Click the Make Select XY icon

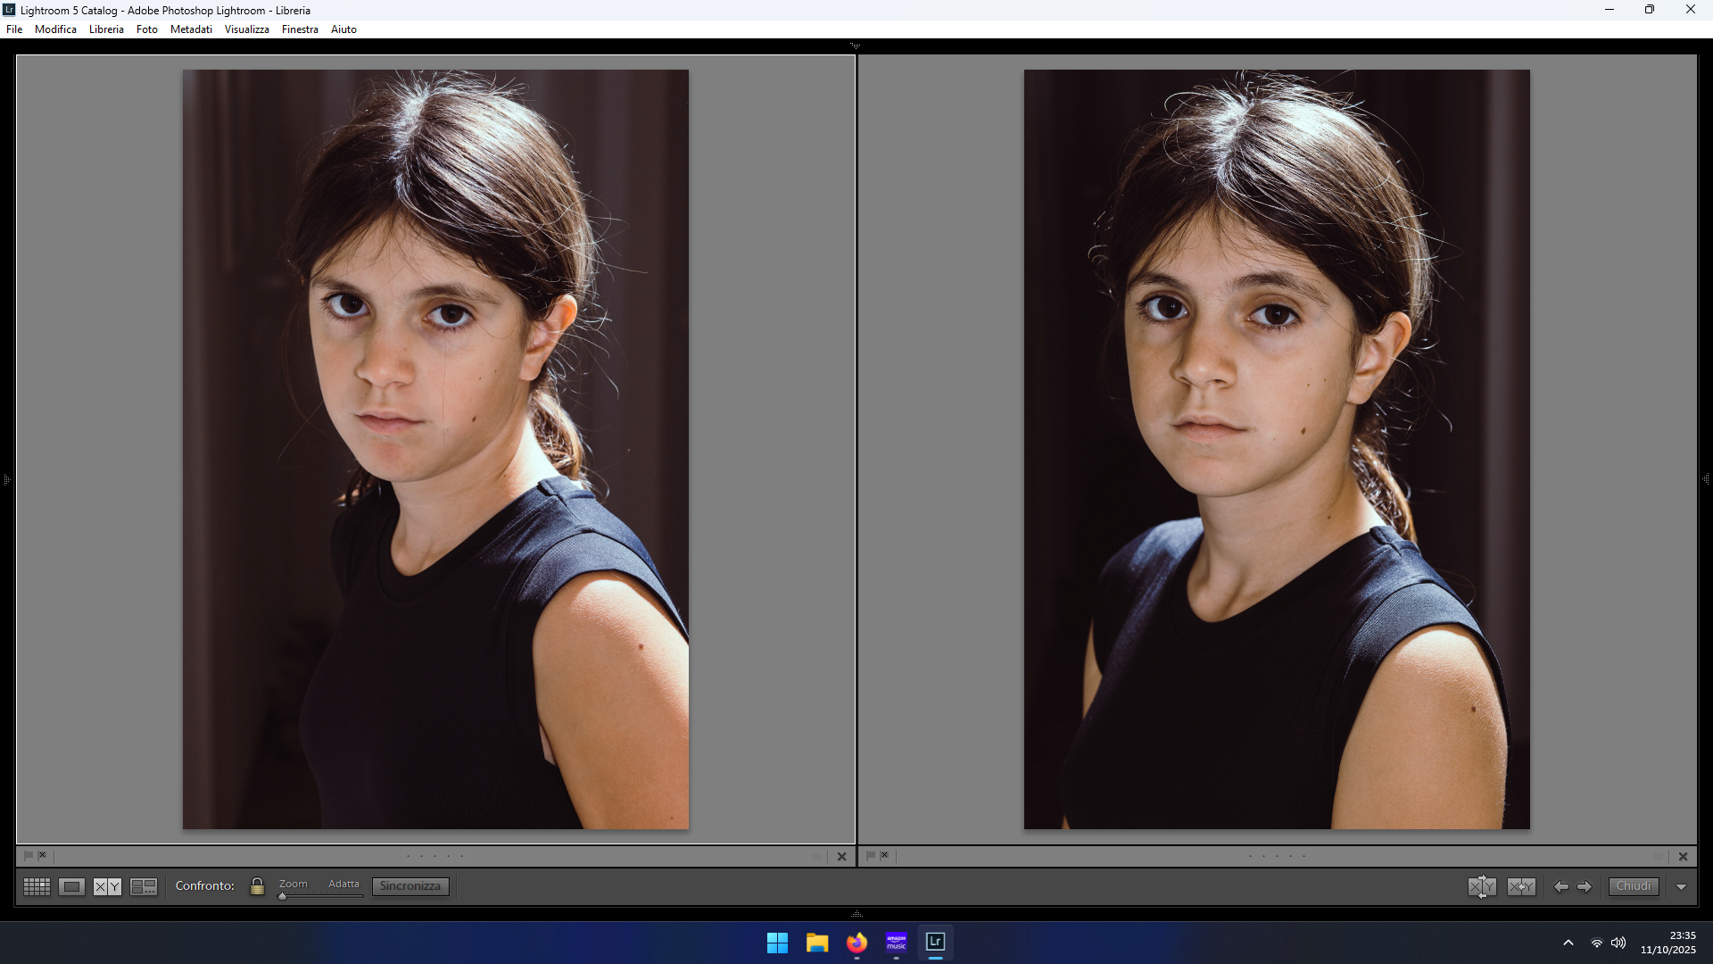pos(1521,886)
